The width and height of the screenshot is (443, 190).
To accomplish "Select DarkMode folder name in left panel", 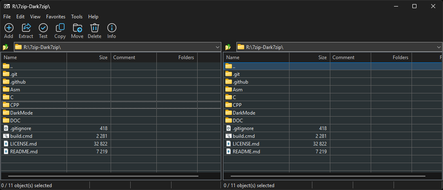I will [x=22, y=113].
